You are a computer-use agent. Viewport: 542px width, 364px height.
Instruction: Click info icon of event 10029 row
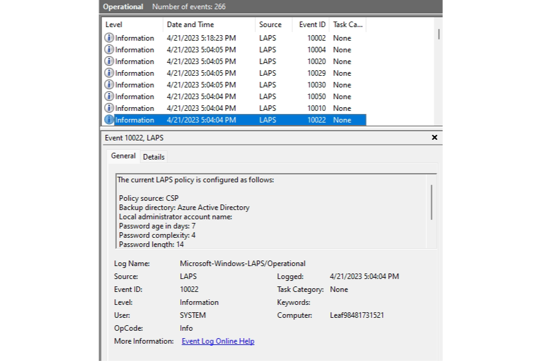109,73
